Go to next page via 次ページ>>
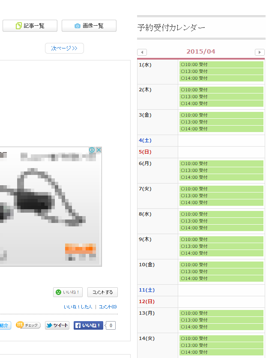 64,48
